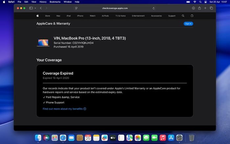Open the Window menu

(67, 2)
